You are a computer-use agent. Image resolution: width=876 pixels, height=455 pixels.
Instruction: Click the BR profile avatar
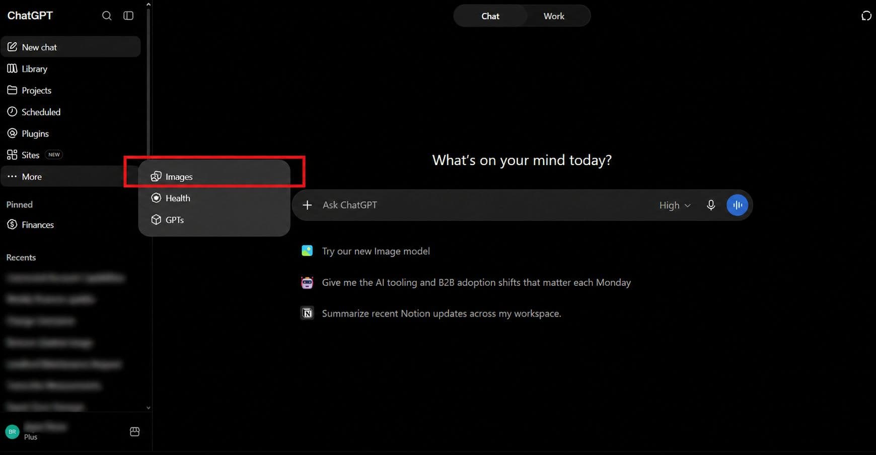click(12, 432)
